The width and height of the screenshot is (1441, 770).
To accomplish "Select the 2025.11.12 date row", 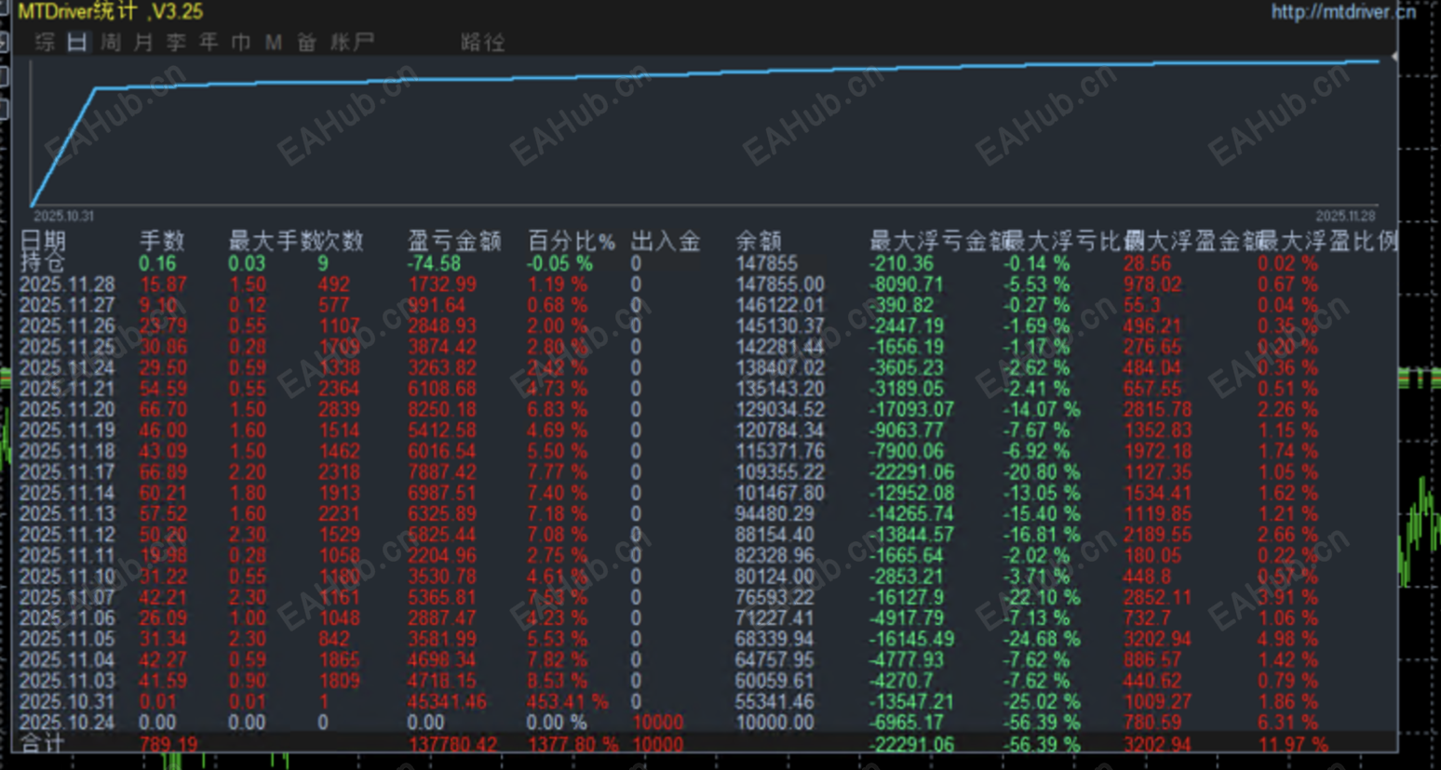I will point(67,535).
